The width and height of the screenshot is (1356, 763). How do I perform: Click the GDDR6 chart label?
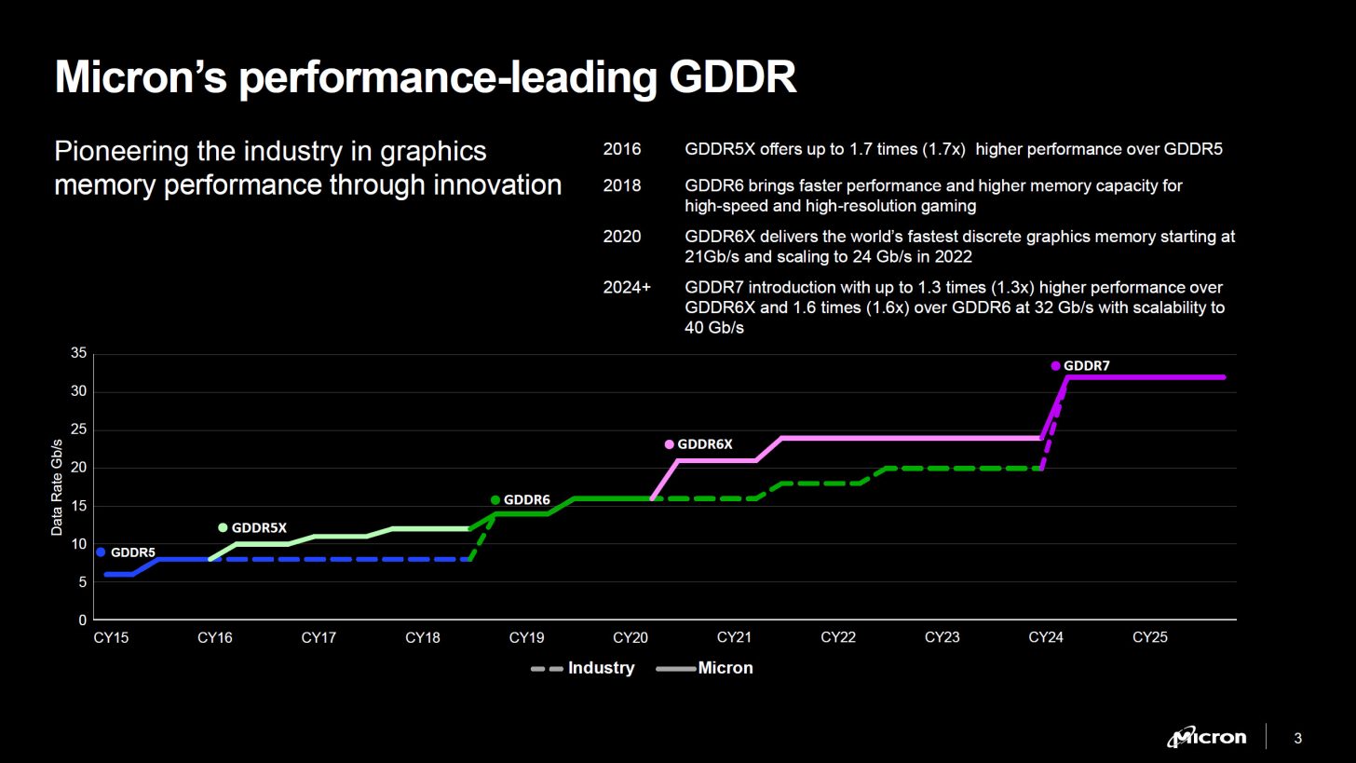pos(527,500)
